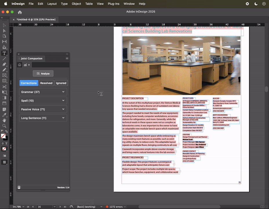This screenshot has width=269, height=209.
Task: Select the Type tool
Action: click(x=4, y=53)
